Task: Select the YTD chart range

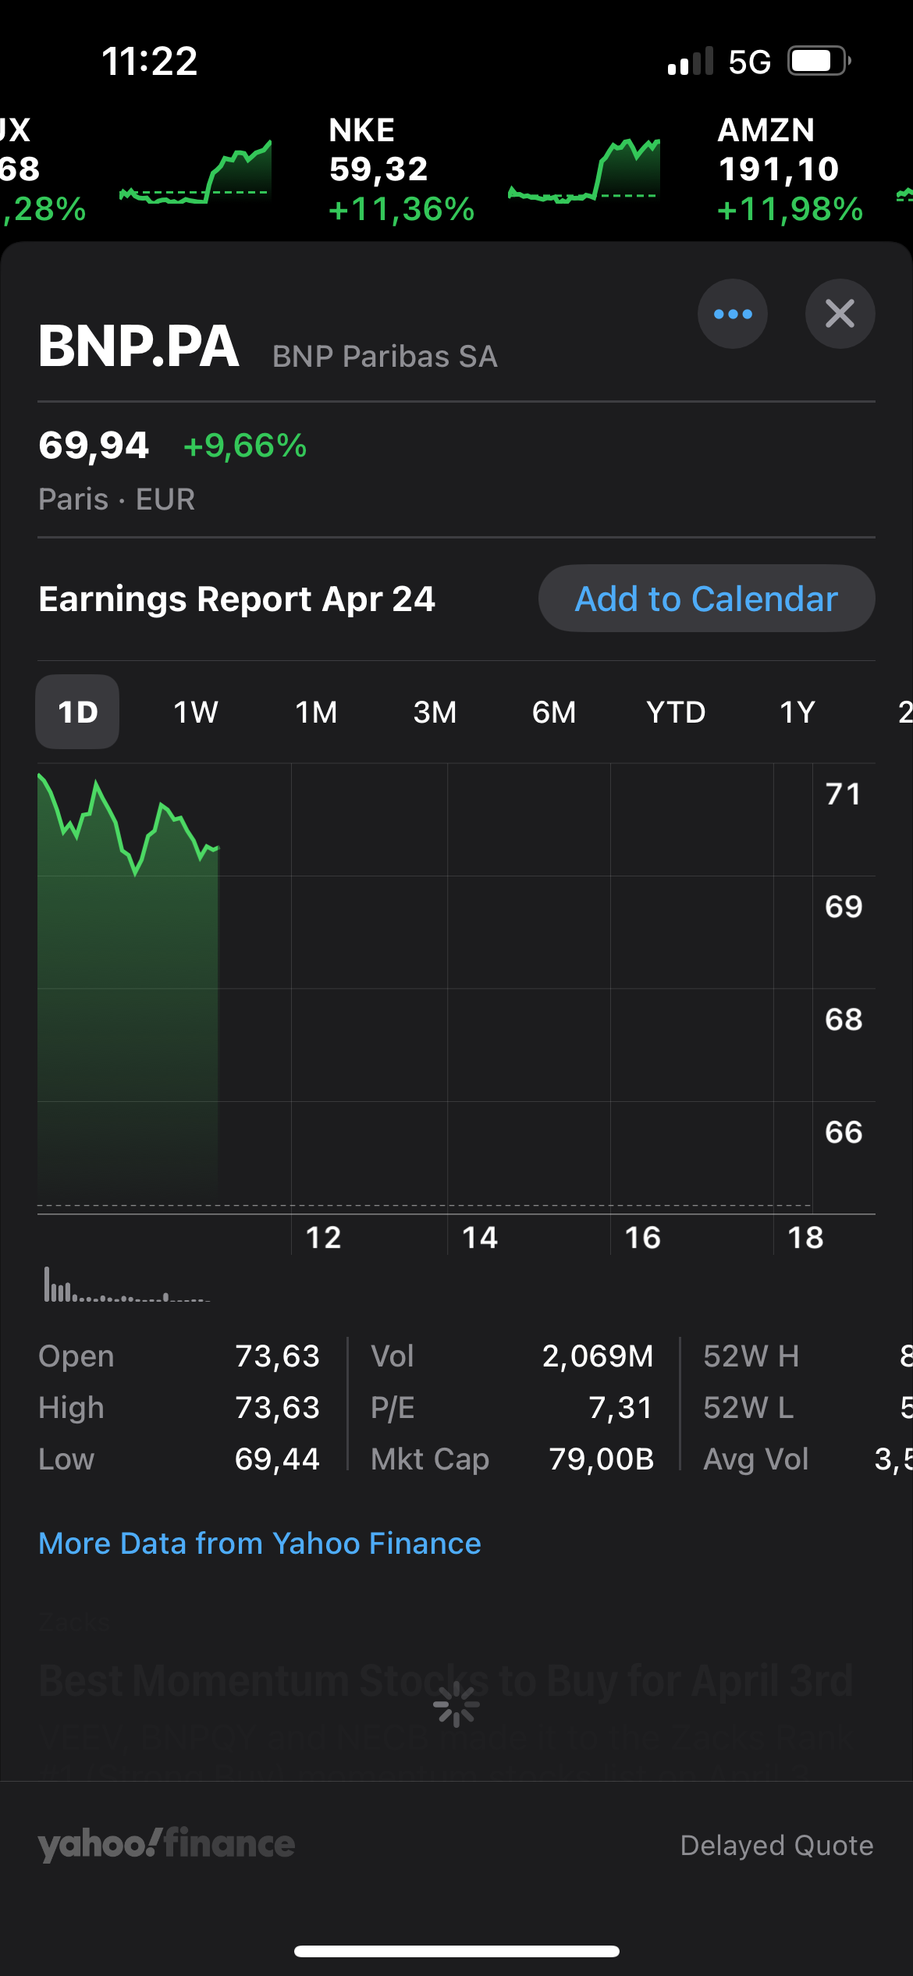Action: pyautogui.click(x=676, y=712)
